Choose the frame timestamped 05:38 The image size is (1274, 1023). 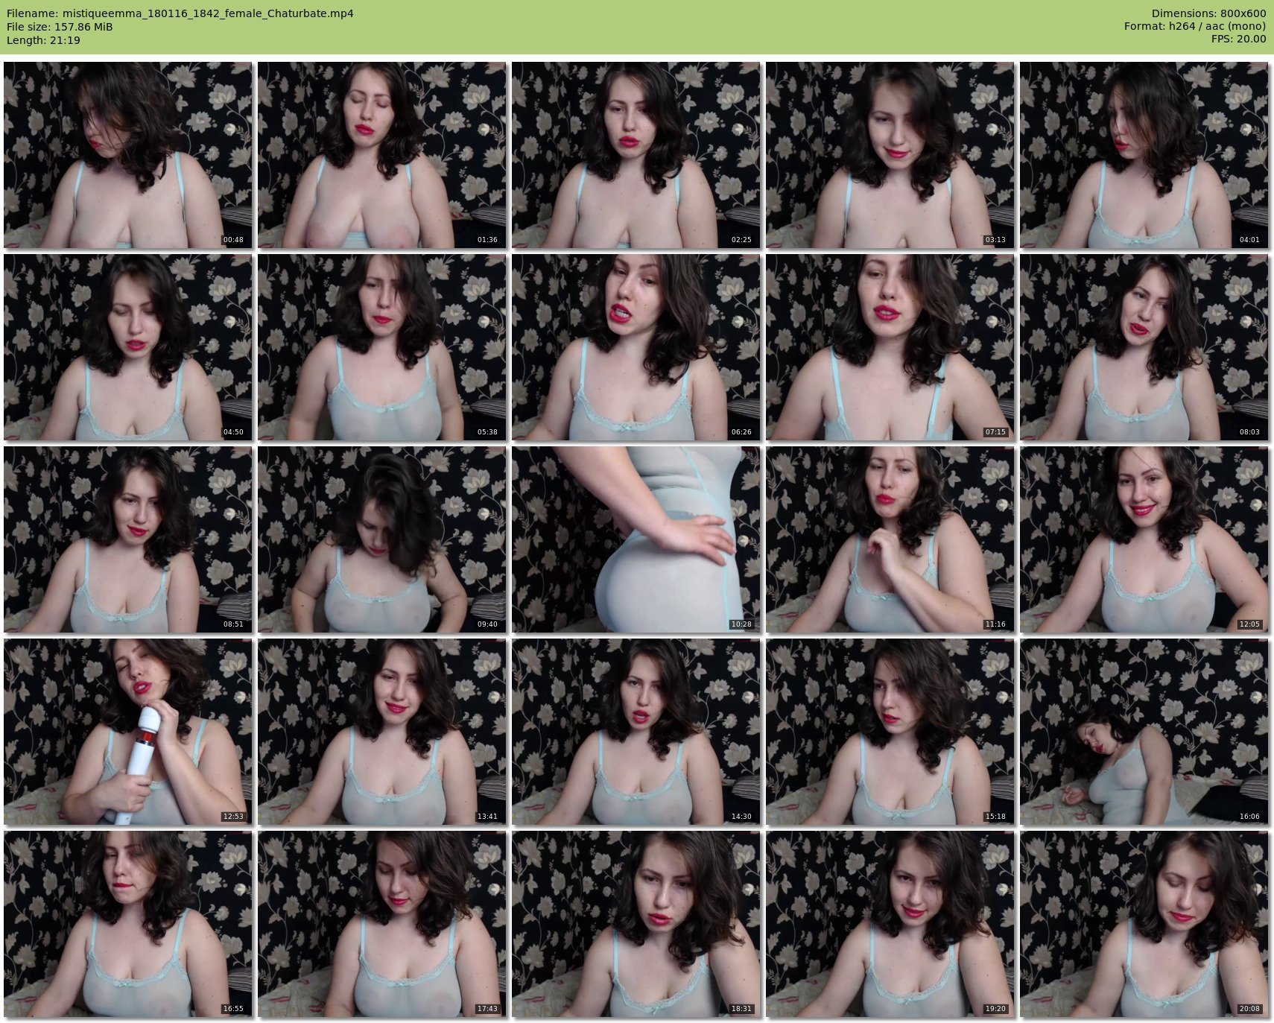click(382, 347)
